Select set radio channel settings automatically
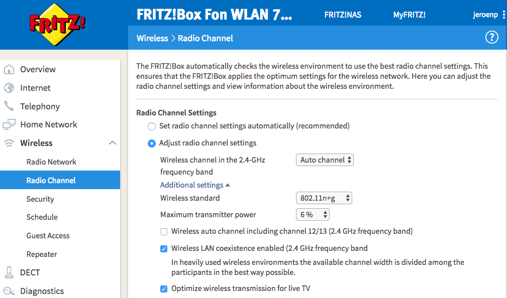This screenshot has width=507, height=298. (x=151, y=126)
